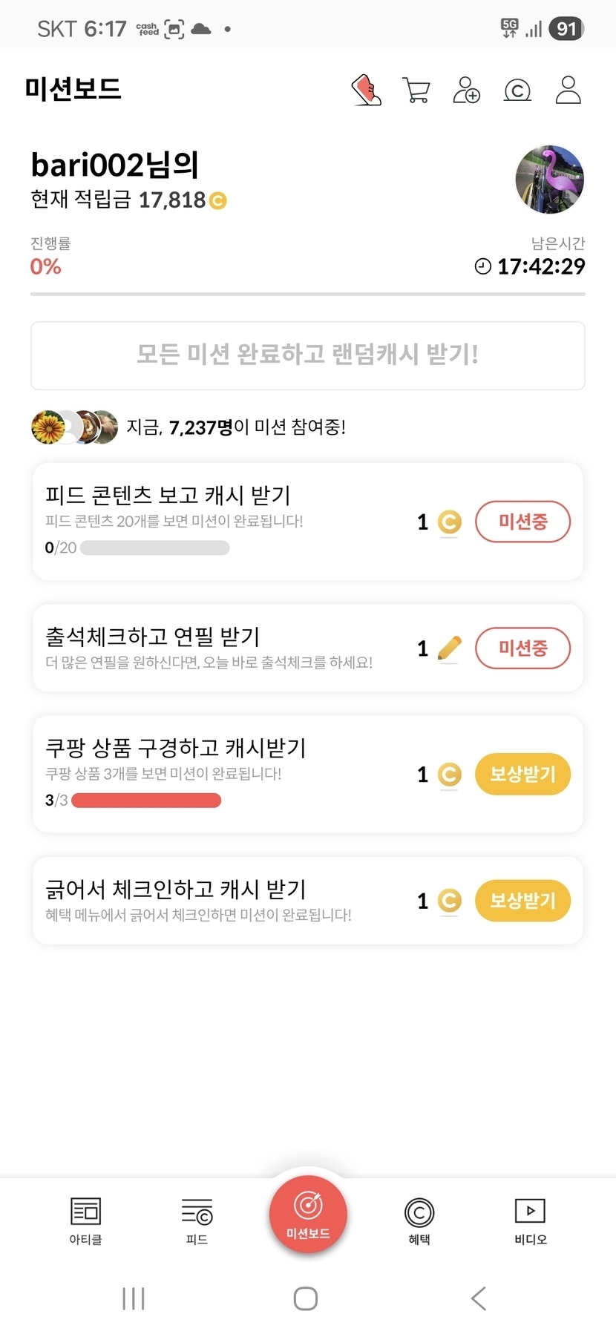Tap the invite friend icon
The image size is (616, 1334).
[466, 91]
